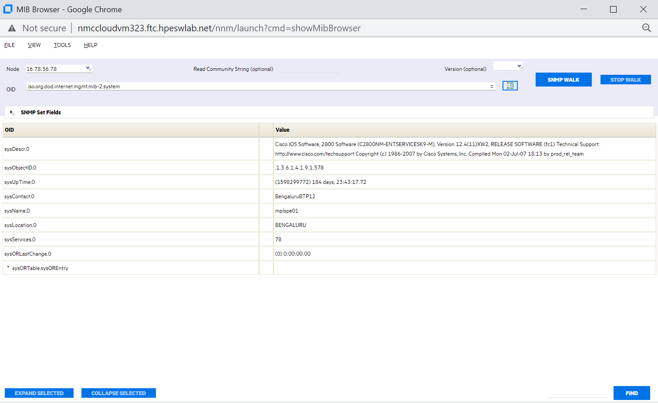The width and height of the screenshot is (658, 403).
Task: Open the FILE menu
Action: [9, 45]
